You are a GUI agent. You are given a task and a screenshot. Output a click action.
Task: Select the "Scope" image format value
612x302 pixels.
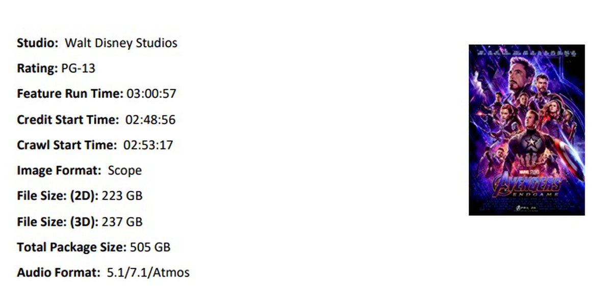[x=124, y=170]
